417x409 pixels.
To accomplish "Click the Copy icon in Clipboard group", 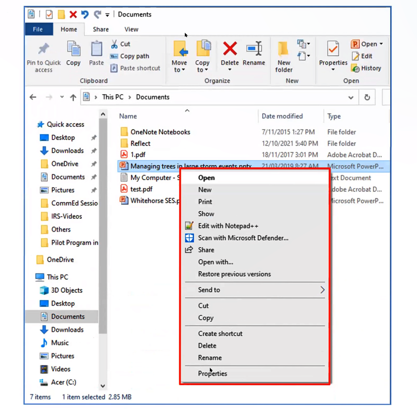I will point(73,49).
